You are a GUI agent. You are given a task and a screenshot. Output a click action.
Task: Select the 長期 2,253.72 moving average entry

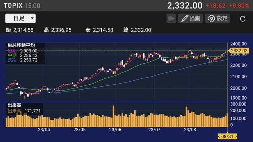coord(23,60)
